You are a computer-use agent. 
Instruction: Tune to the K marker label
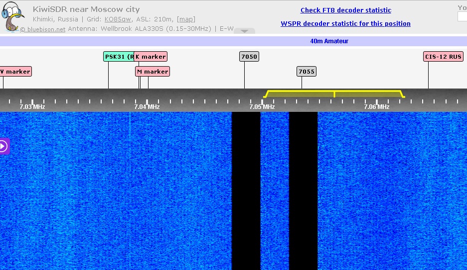click(x=151, y=57)
